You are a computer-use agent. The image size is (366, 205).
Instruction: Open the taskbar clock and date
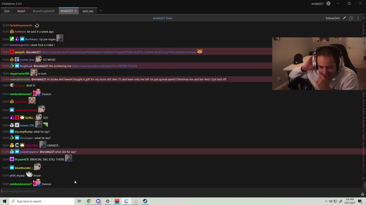[x=349, y=201]
